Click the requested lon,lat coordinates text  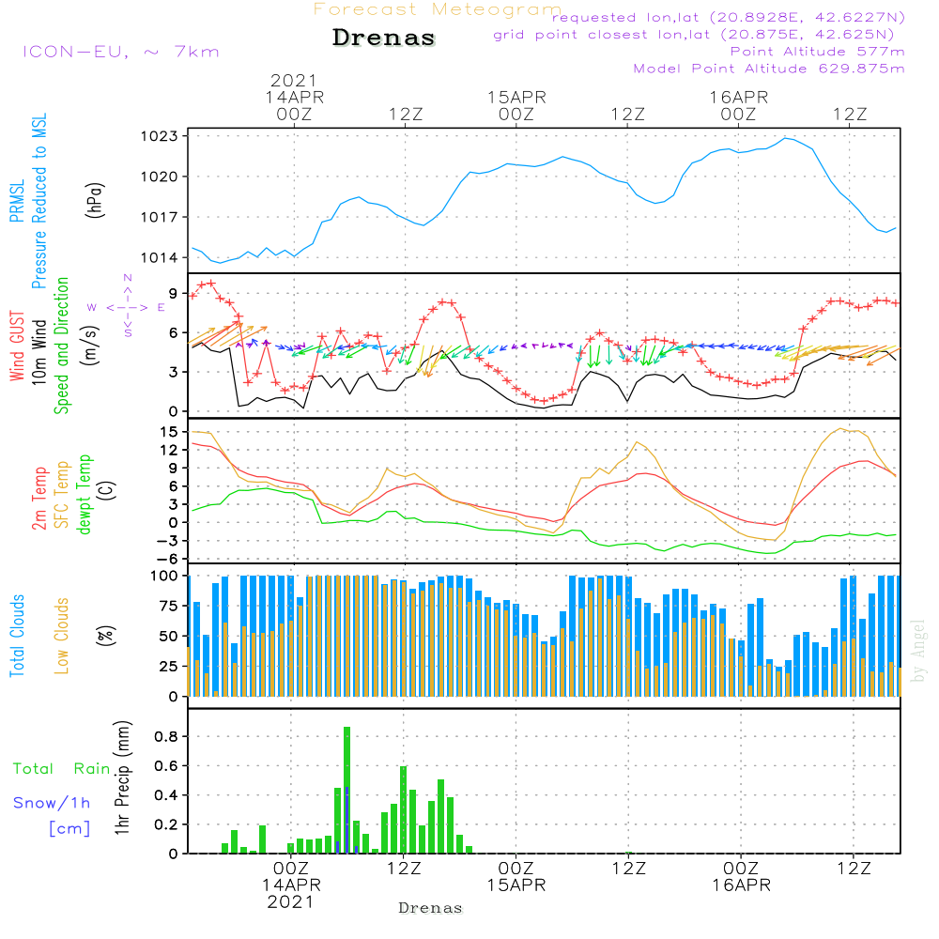[729, 17]
